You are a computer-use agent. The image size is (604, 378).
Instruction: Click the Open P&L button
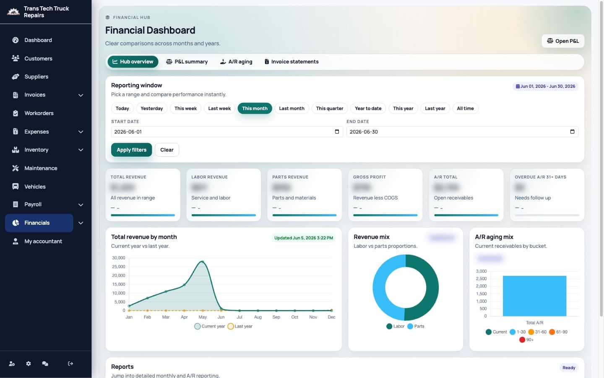click(563, 41)
